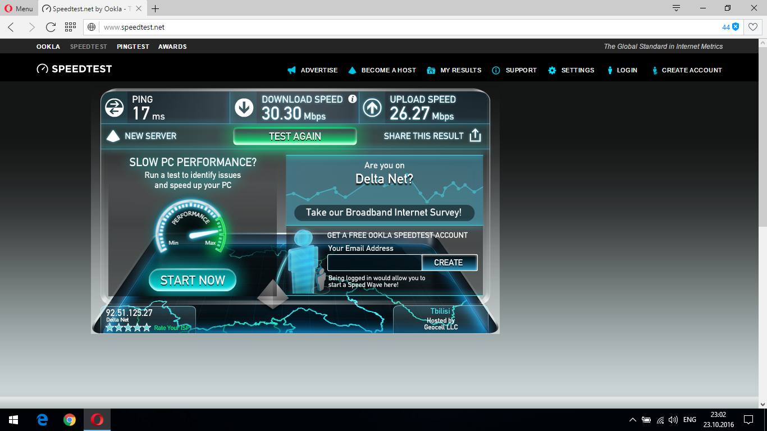The image size is (767, 431).
Task: Show hidden system tray icons
Action: [x=633, y=420]
